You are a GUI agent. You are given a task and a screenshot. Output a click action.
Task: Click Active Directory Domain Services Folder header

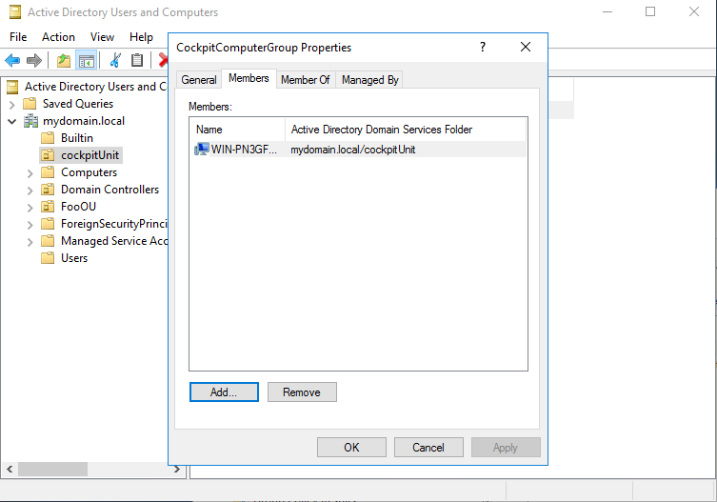click(x=406, y=130)
